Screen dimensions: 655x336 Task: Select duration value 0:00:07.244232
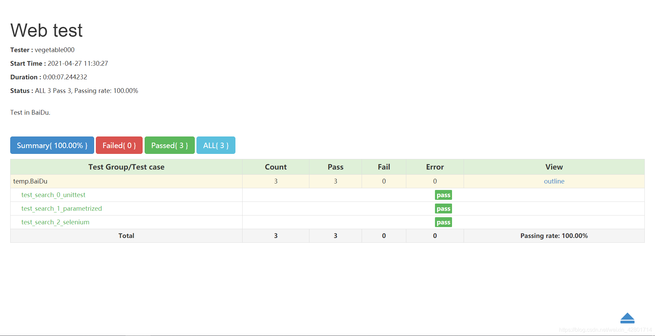click(65, 77)
